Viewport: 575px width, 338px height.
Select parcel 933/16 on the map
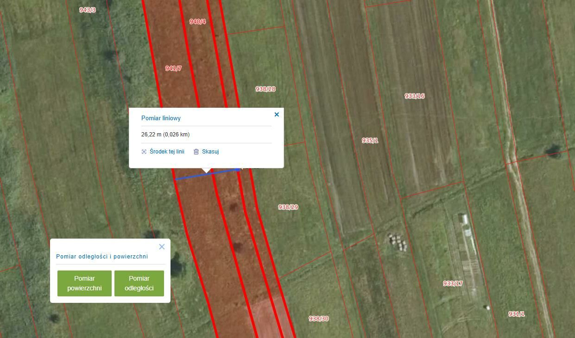tap(414, 96)
